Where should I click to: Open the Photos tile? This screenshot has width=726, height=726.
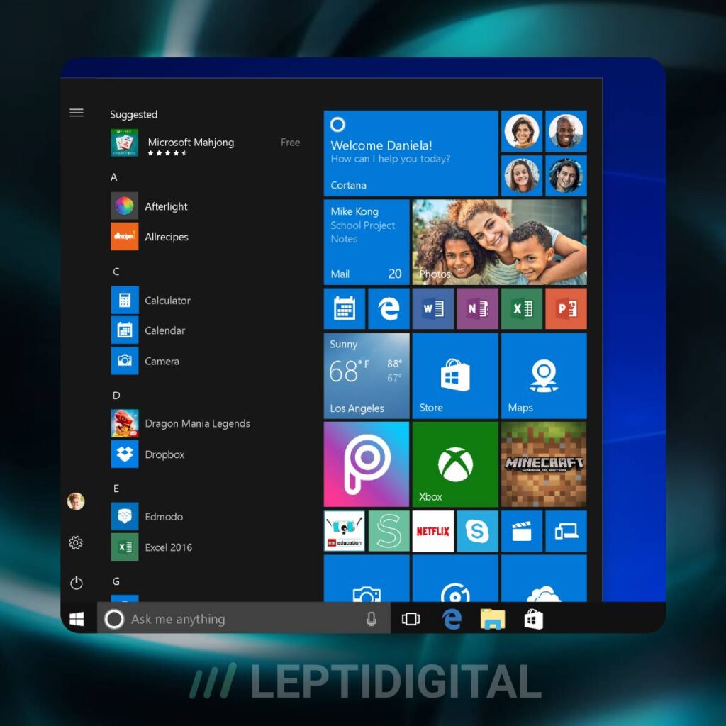(x=500, y=242)
